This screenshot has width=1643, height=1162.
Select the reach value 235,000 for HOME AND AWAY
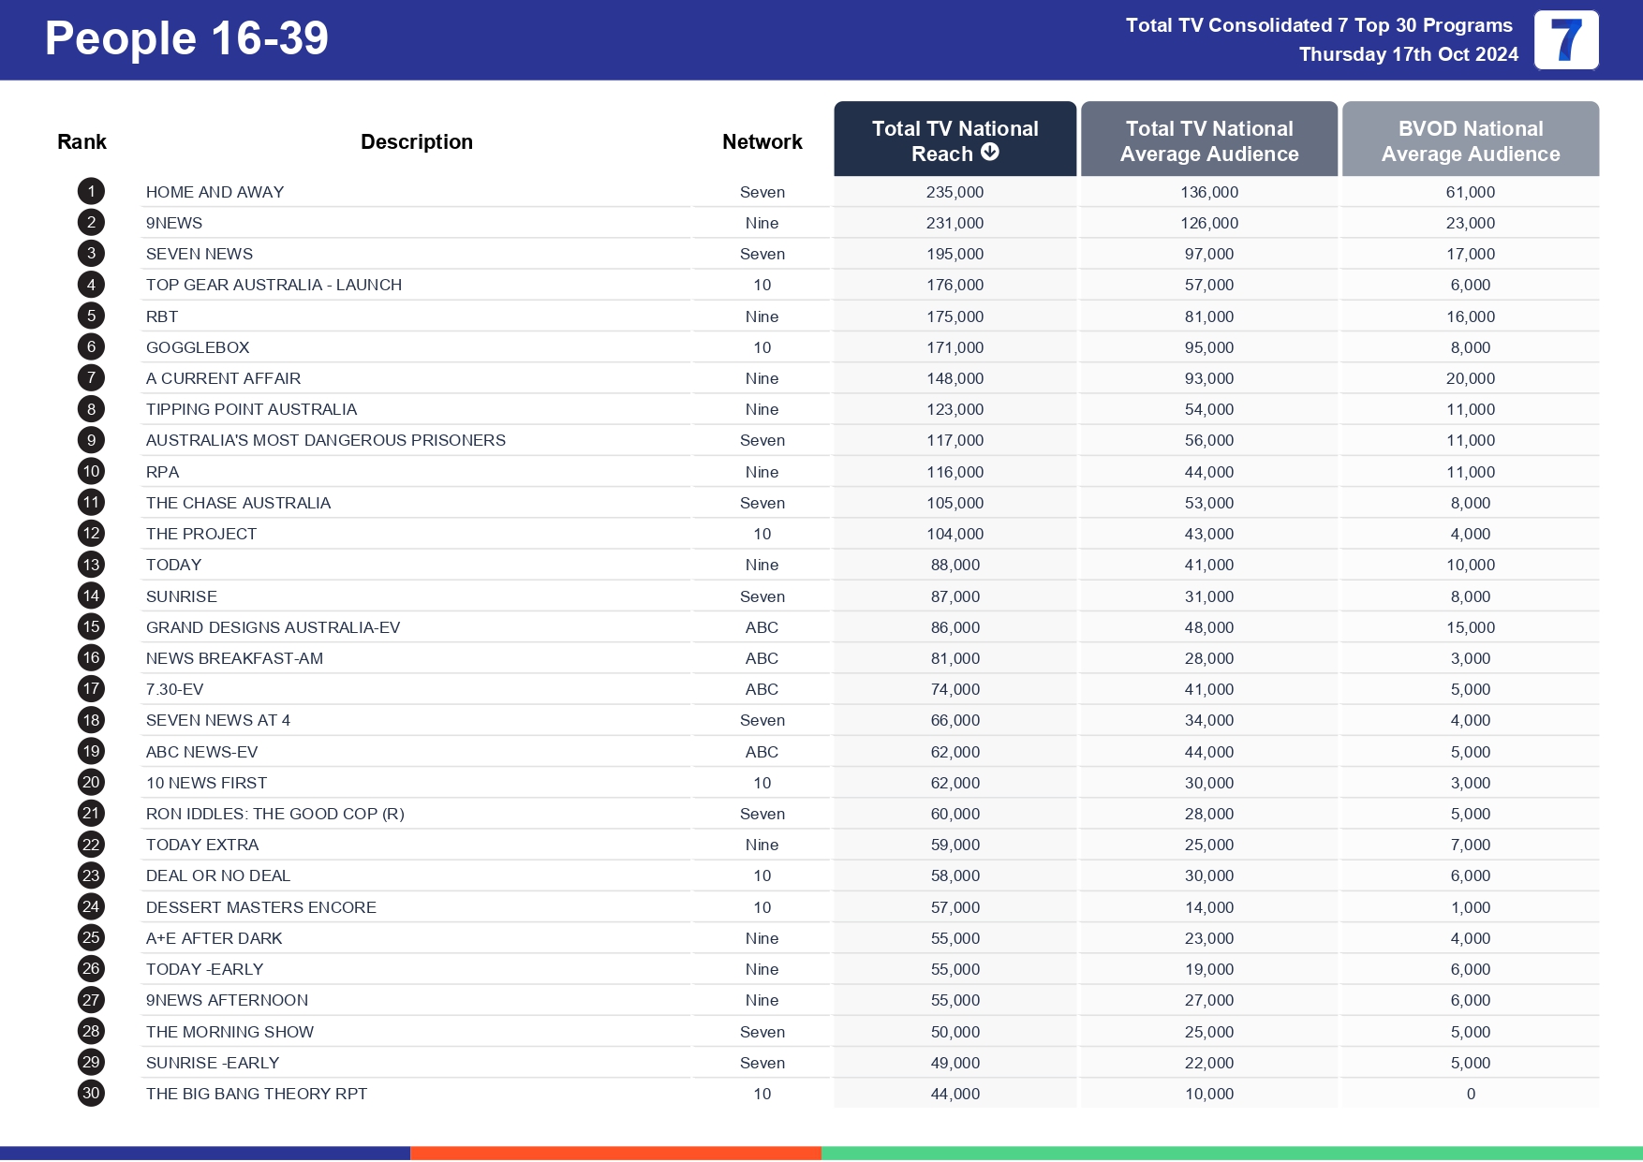coord(955,191)
